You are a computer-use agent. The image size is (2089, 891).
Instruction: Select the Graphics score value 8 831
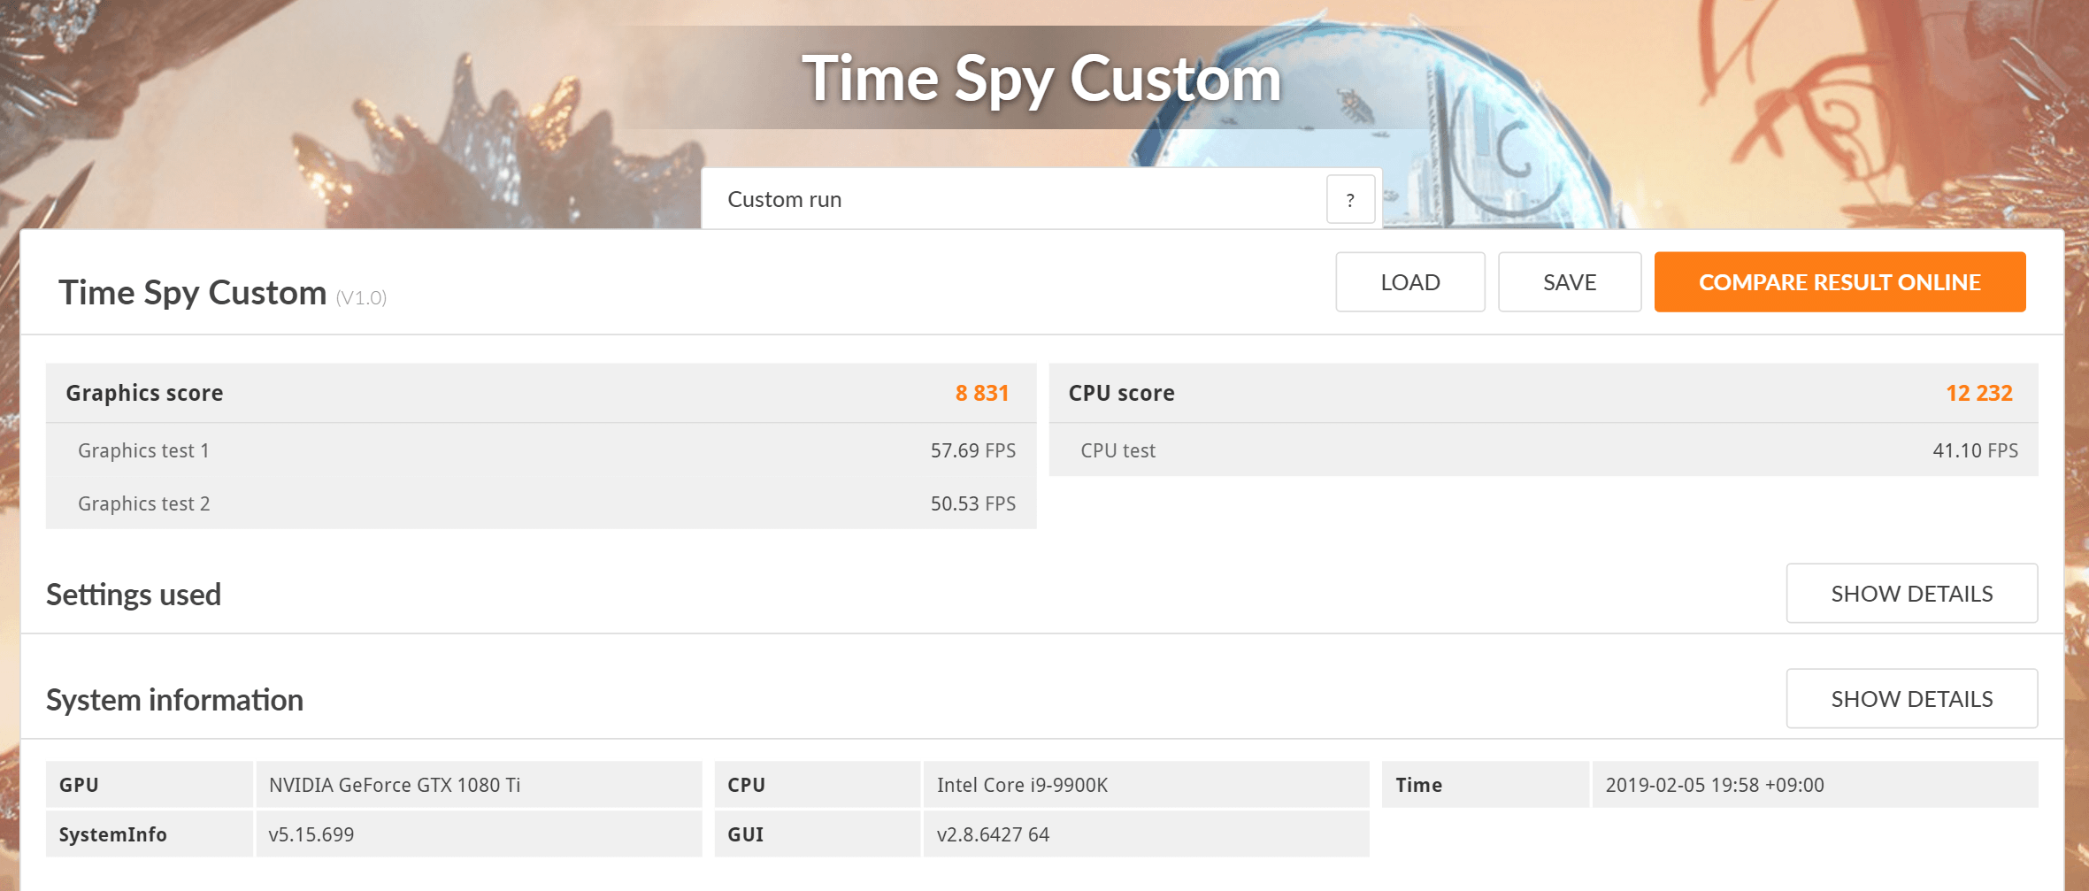tap(981, 393)
